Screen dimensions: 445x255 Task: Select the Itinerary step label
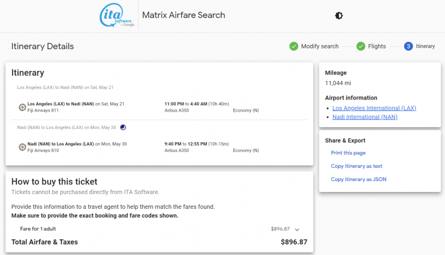coord(425,46)
